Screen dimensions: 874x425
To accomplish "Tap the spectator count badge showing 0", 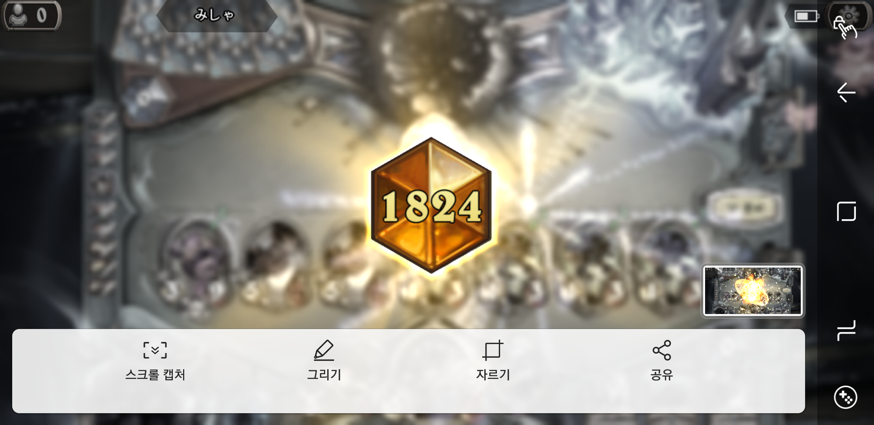I will click(31, 15).
